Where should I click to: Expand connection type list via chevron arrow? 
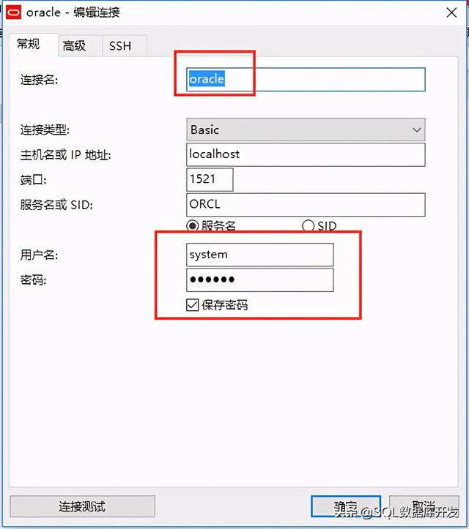(417, 130)
